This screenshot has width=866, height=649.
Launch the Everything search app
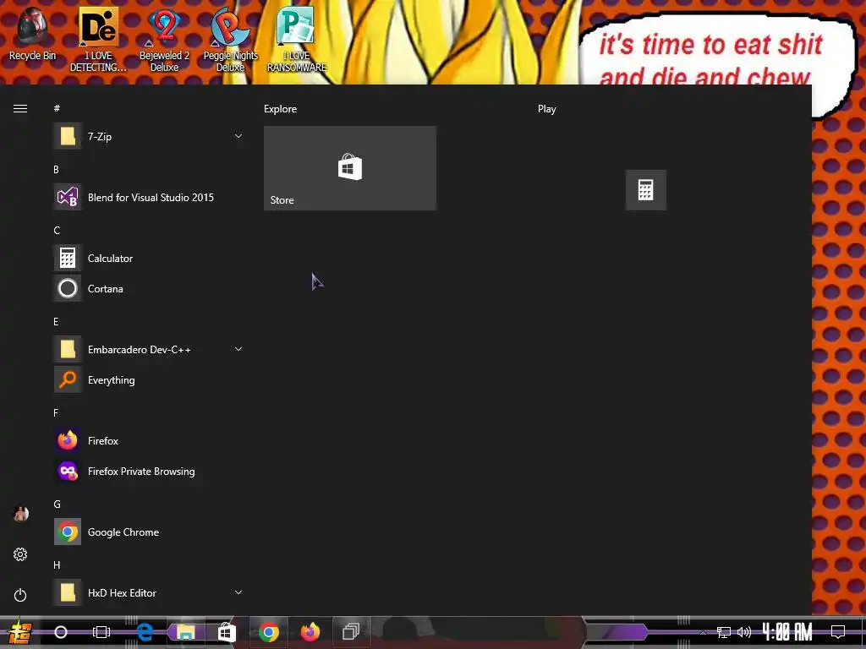click(x=148, y=379)
